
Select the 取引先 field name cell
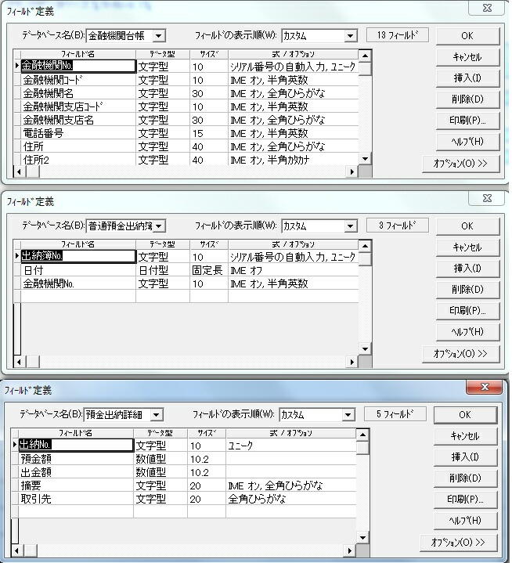(x=75, y=499)
